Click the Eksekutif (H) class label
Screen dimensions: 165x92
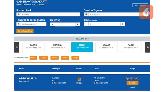click(24, 81)
